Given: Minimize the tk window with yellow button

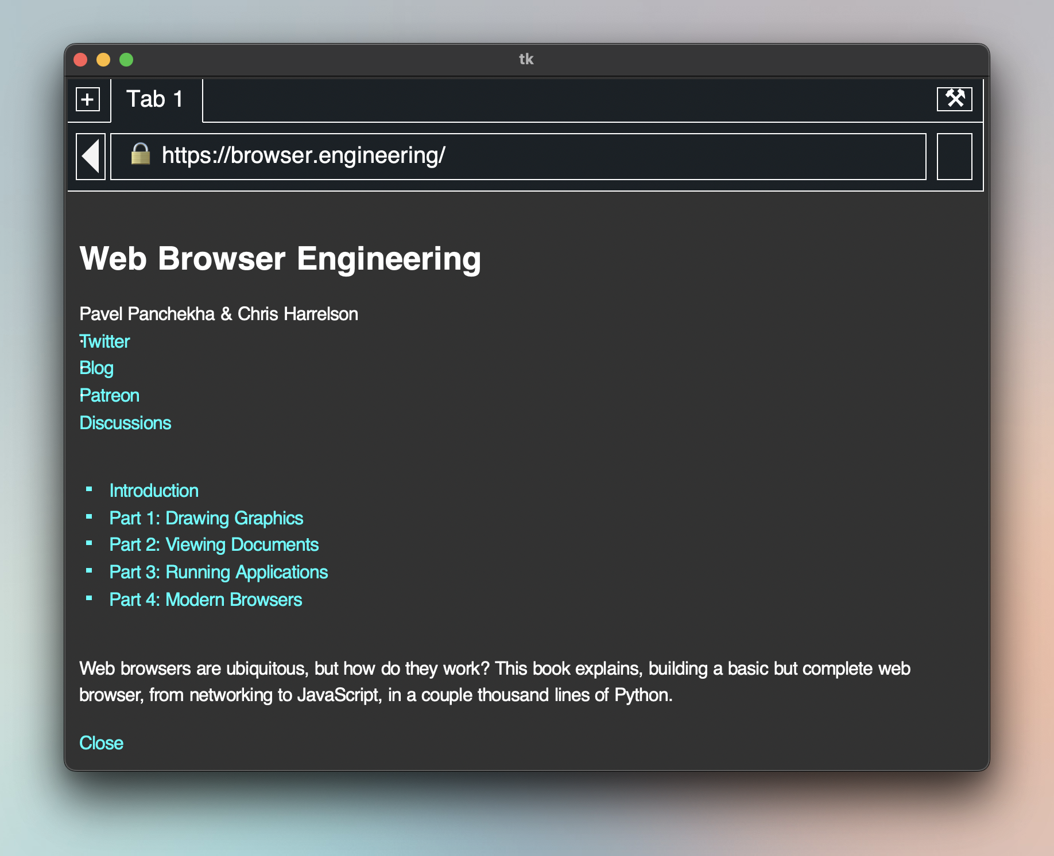Looking at the screenshot, I should click(103, 60).
